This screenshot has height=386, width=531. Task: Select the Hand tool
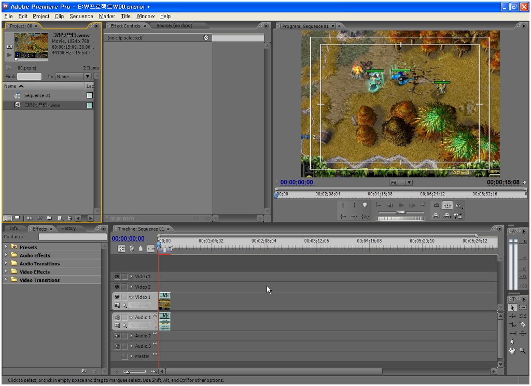tap(512, 351)
